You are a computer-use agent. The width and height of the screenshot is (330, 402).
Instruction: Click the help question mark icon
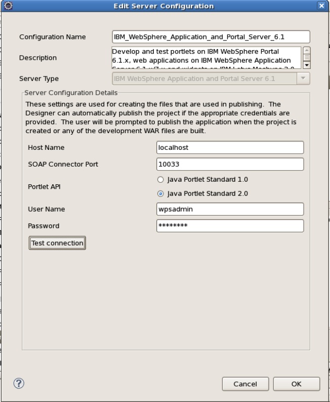click(19, 383)
